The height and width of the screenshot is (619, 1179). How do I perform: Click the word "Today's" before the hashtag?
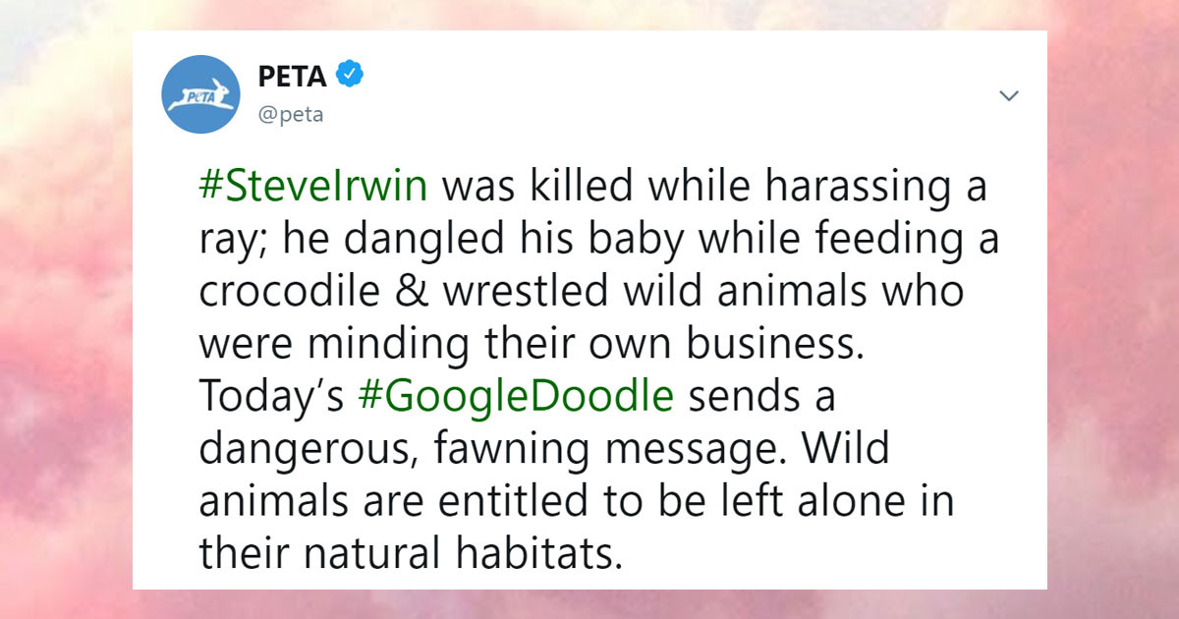click(x=271, y=395)
